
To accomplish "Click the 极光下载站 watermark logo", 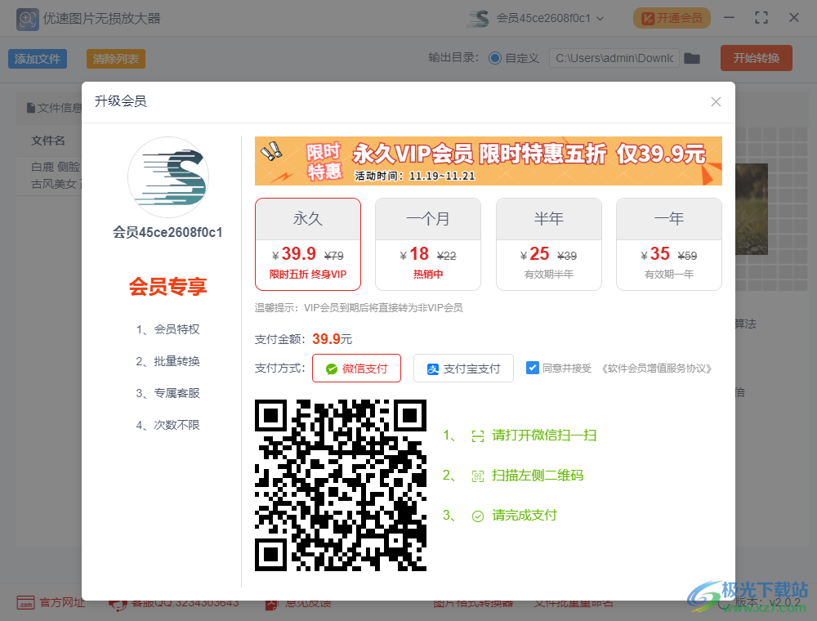I will (x=704, y=593).
